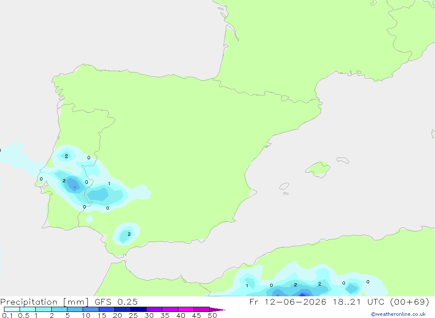Image resolution: width=435 pixels, height=318 pixels.
Task: Click the '25' legend scale value
Action: 134,315
